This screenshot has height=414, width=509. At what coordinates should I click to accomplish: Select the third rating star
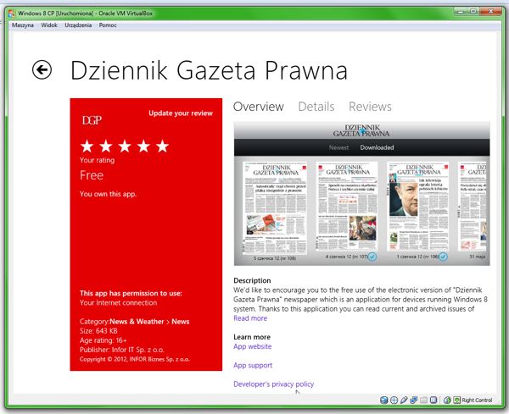tap(125, 146)
